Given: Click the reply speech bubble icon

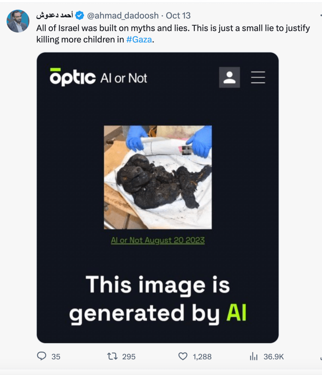Looking at the screenshot, I should tap(41, 356).
